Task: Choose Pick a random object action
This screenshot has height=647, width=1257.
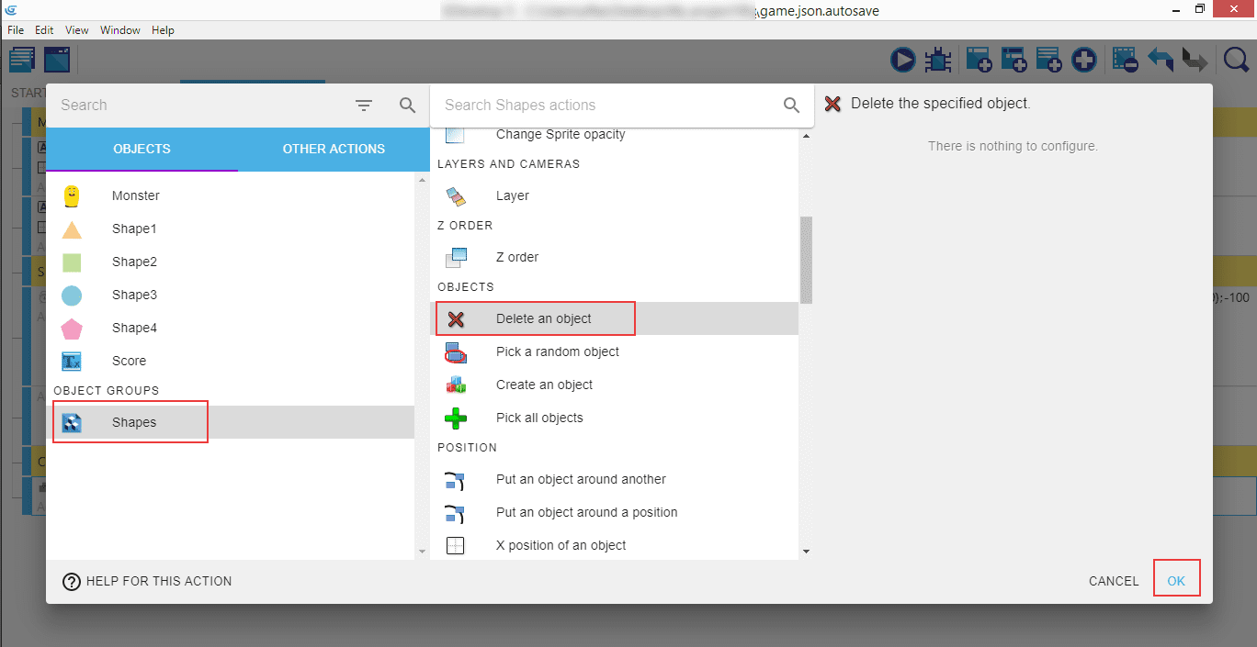Action: tap(557, 351)
